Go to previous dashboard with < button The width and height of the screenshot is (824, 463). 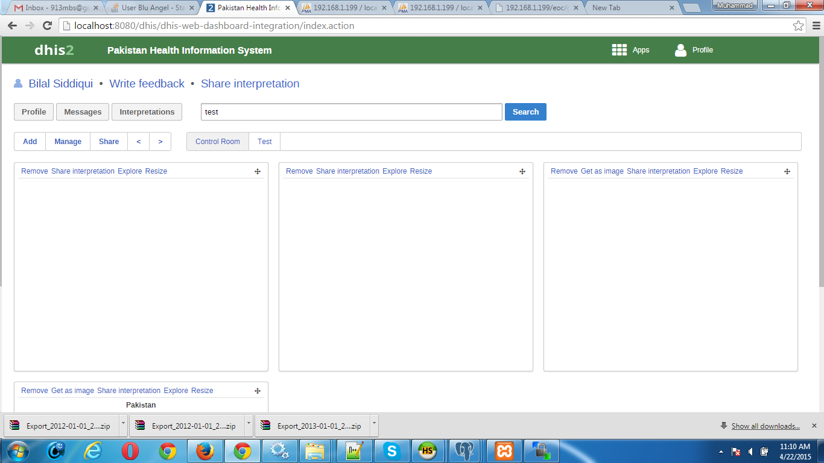139,142
